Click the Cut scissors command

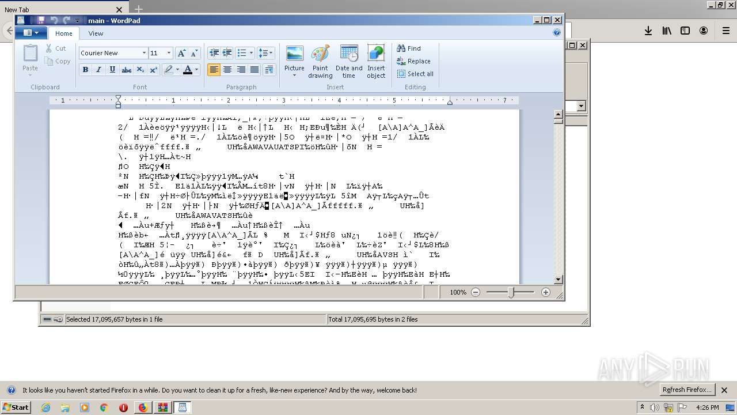(x=56, y=48)
